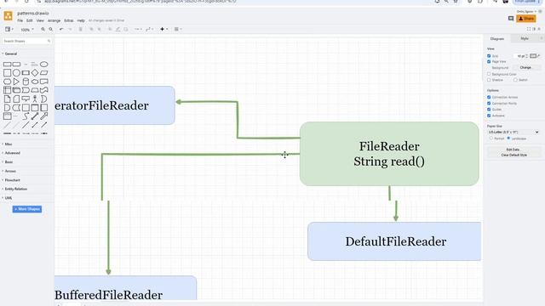Image resolution: width=545 pixels, height=306 pixels.
Task: Collapse the General shapes section
Action: (x=10, y=54)
